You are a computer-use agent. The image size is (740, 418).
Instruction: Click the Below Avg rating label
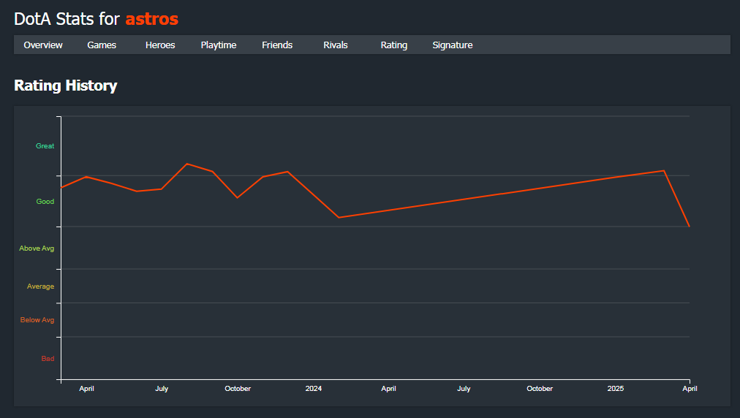pyautogui.click(x=37, y=320)
